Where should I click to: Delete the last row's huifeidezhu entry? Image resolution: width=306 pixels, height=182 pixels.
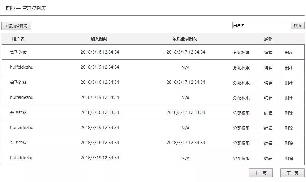coord(289,158)
